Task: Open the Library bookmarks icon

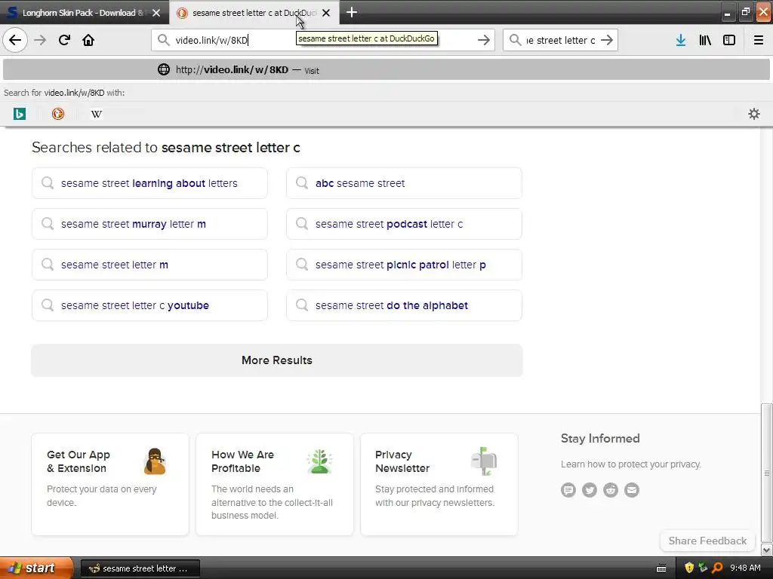Action: (705, 40)
